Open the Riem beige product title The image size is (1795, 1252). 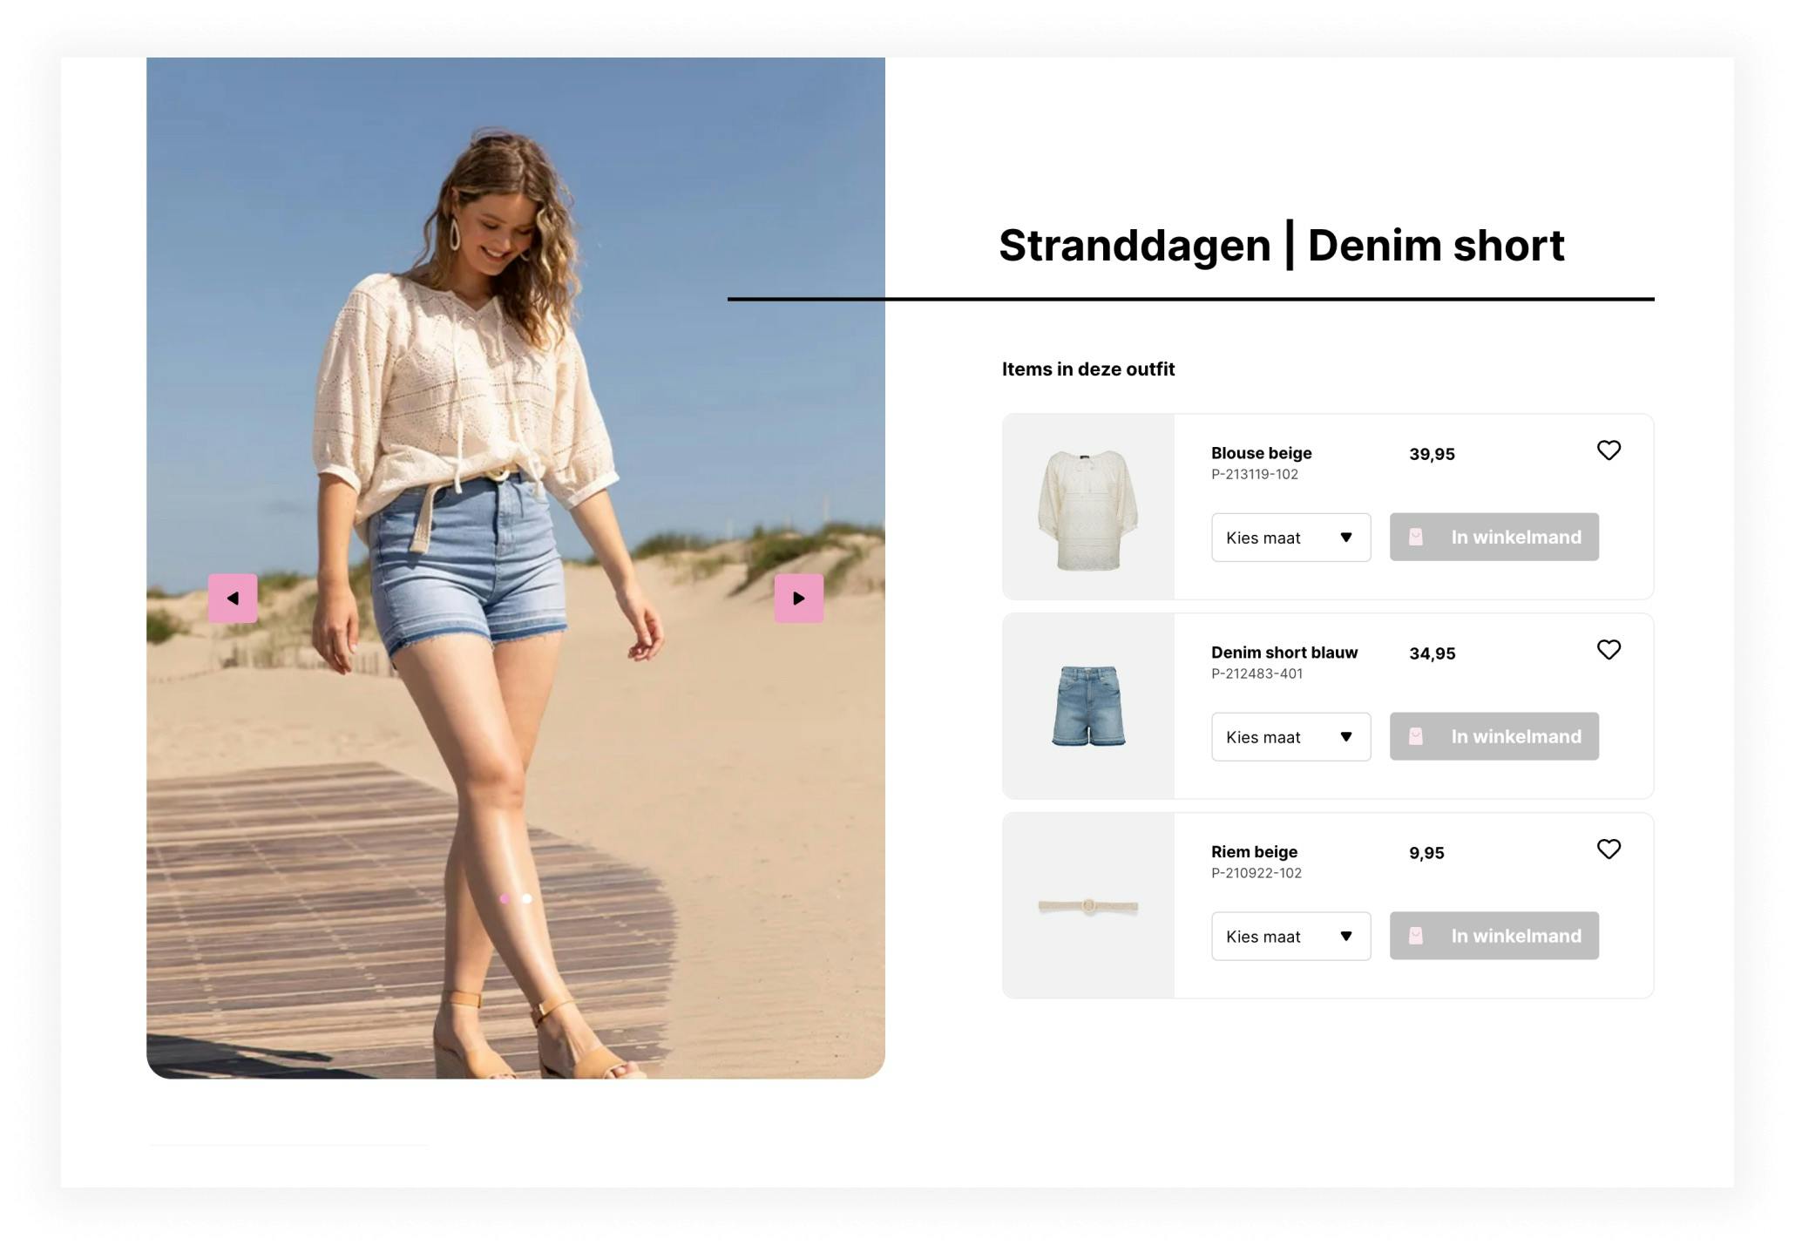pos(1254,852)
